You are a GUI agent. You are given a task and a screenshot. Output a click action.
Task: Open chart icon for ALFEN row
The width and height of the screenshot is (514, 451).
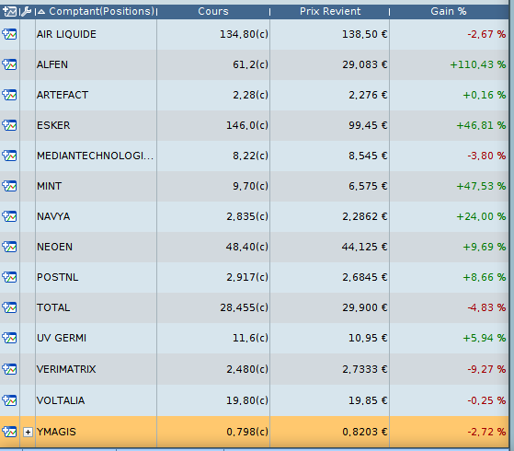pyautogui.click(x=9, y=64)
